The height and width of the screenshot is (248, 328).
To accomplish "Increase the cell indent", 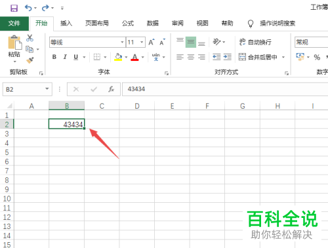I will click(228, 57).
